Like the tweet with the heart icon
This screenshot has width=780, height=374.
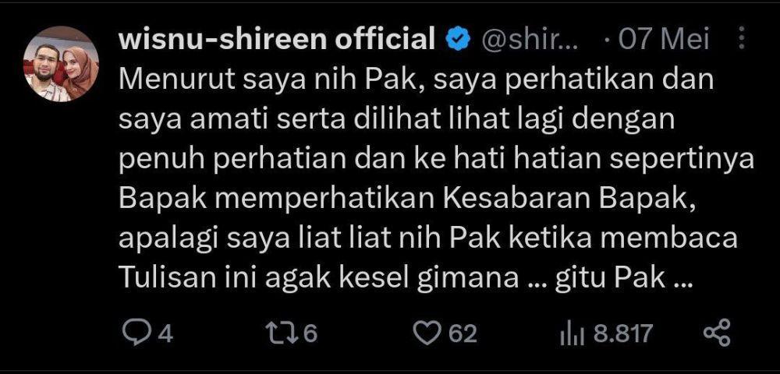click(427, 333)
